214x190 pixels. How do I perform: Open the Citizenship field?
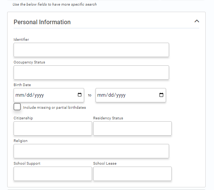(53, 128)
